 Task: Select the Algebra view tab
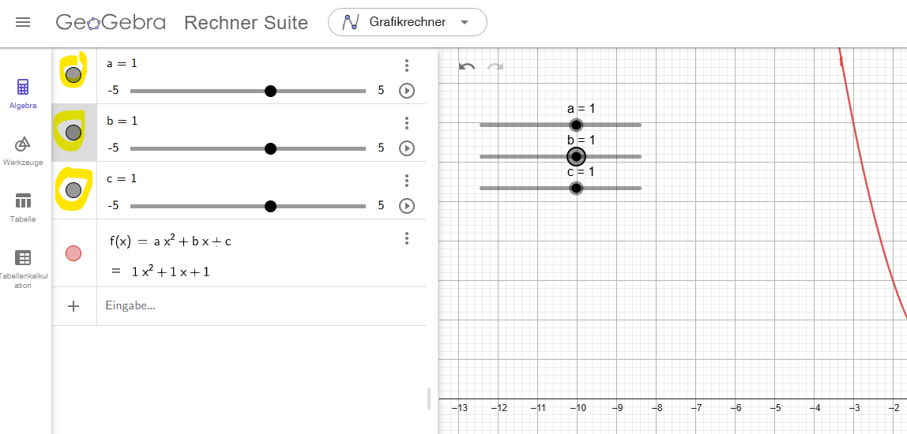[x=23, y=93]
